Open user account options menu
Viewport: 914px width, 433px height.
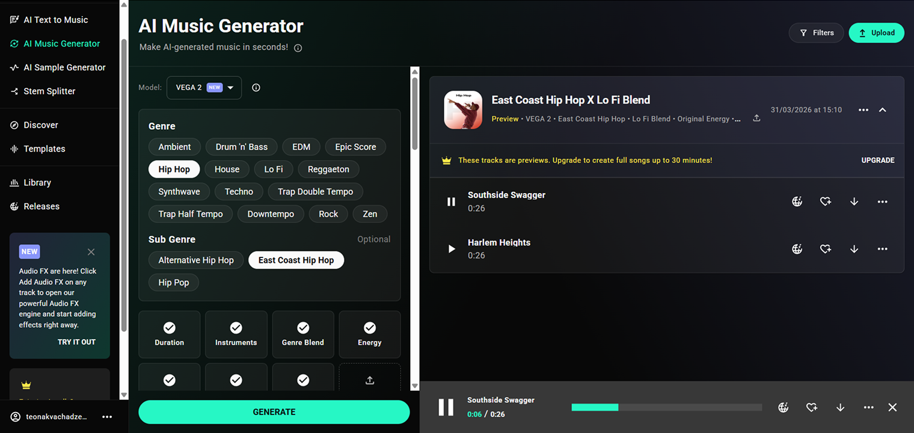point(107,417)
